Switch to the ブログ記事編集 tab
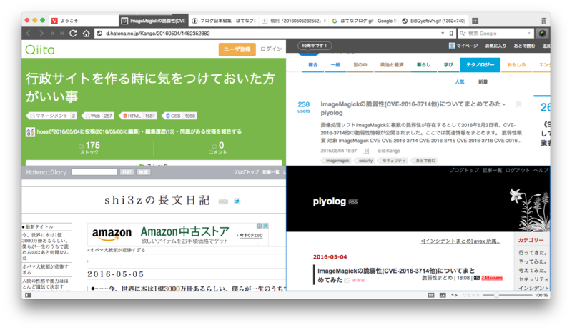 pyautogui.click(x=224, y=21)
